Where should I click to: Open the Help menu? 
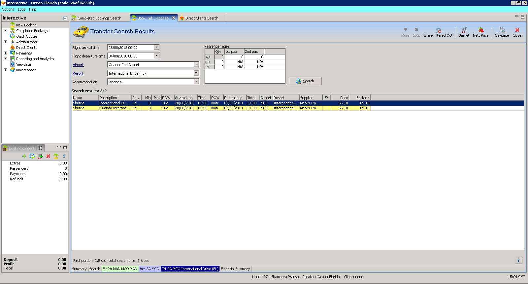coord(32,9)
